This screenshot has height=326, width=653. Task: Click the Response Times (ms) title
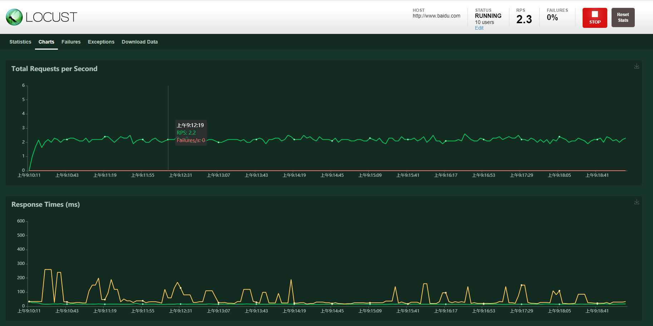pyautogui.click(x=46, y=205)
